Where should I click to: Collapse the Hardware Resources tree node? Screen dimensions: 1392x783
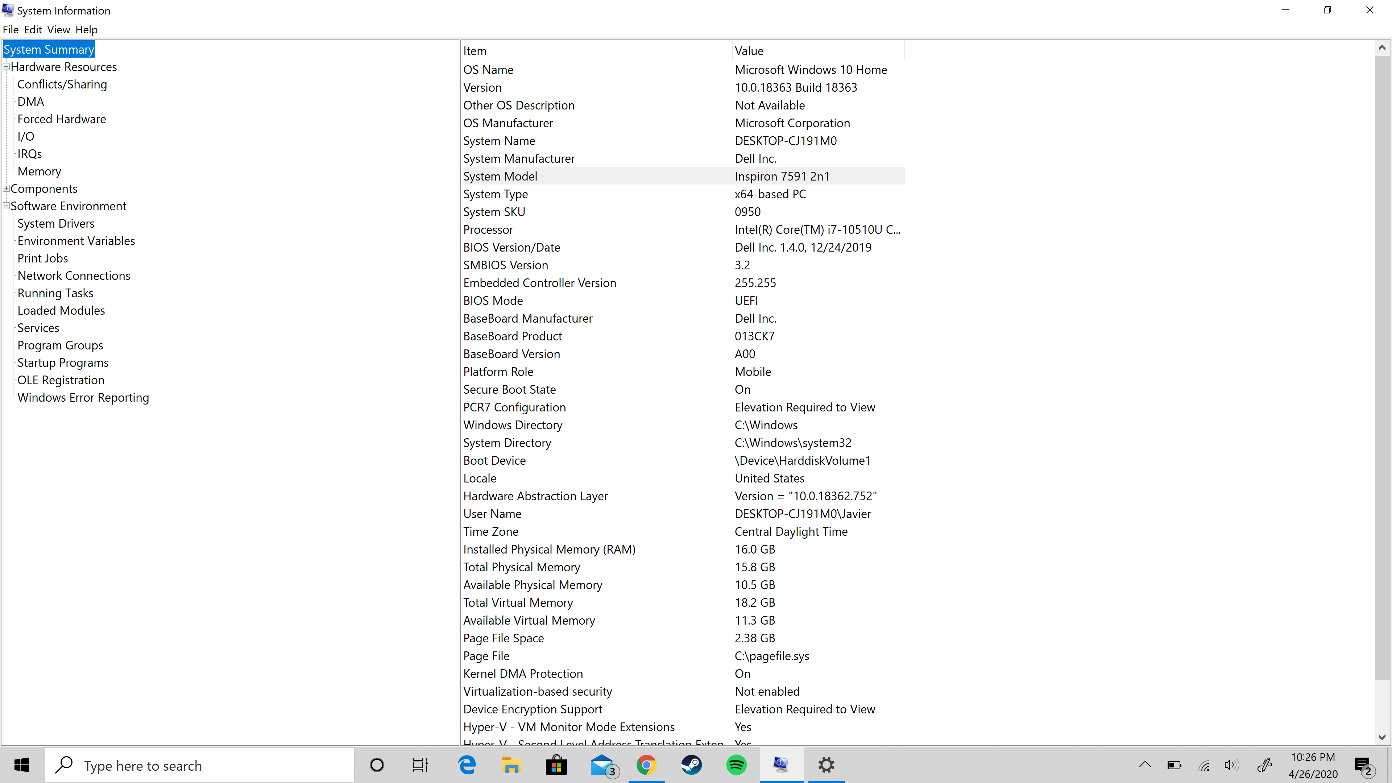point(7,67)
